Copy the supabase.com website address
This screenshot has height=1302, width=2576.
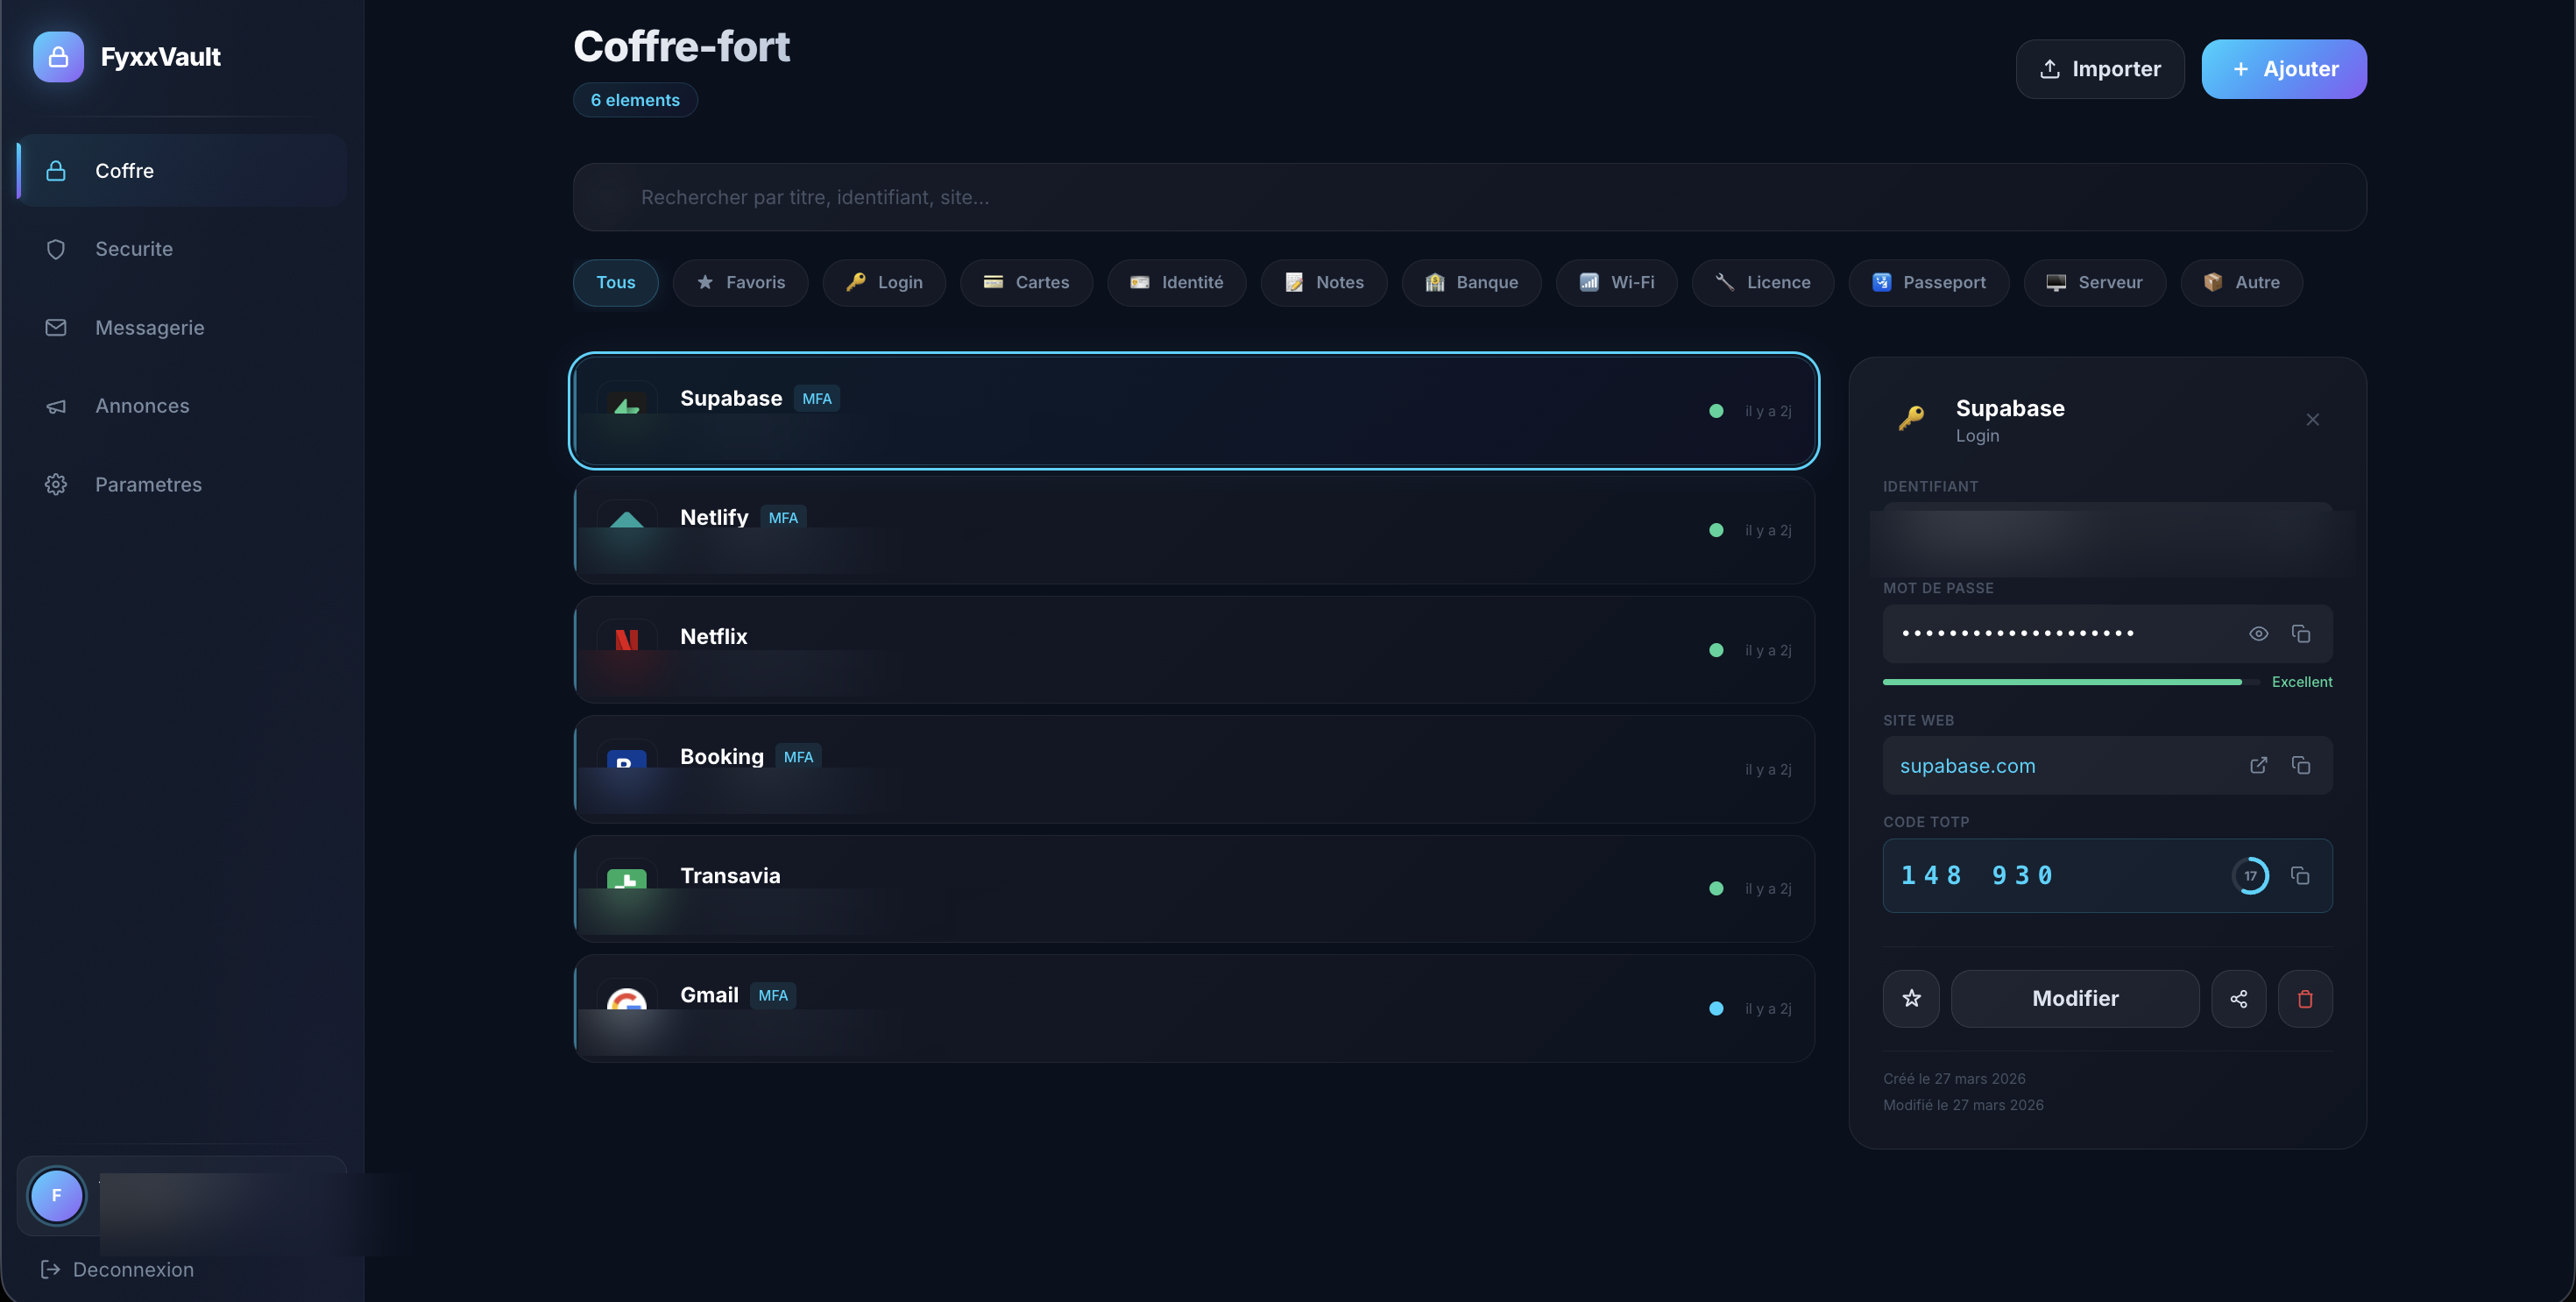click(2300, 765)
